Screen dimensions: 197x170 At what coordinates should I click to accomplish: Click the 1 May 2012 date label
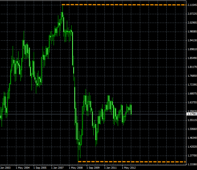click(129, 168)
